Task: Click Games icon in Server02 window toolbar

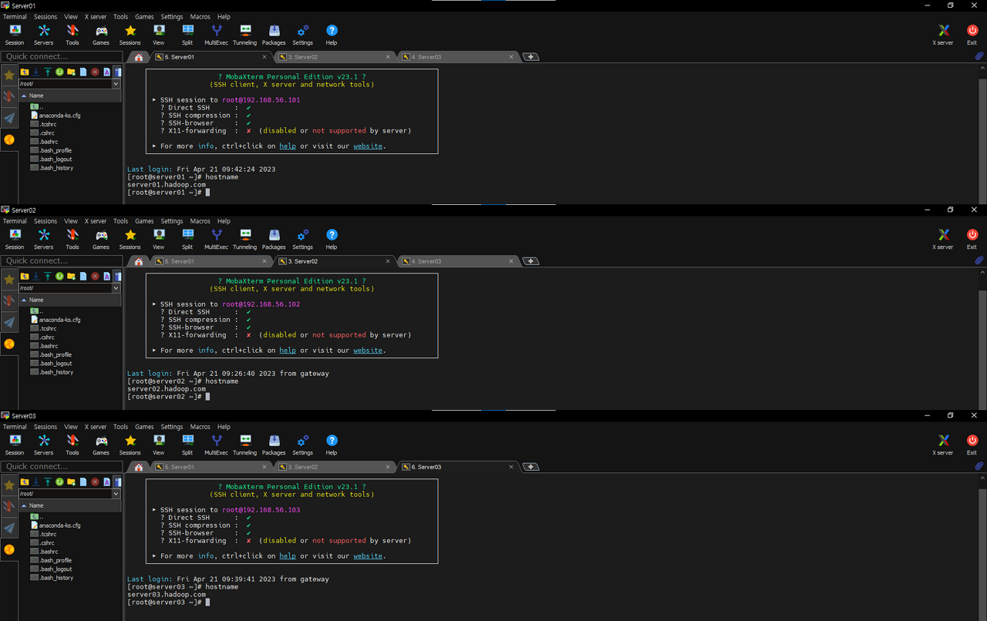Action: pyautogui.click(x=101, y=239)
